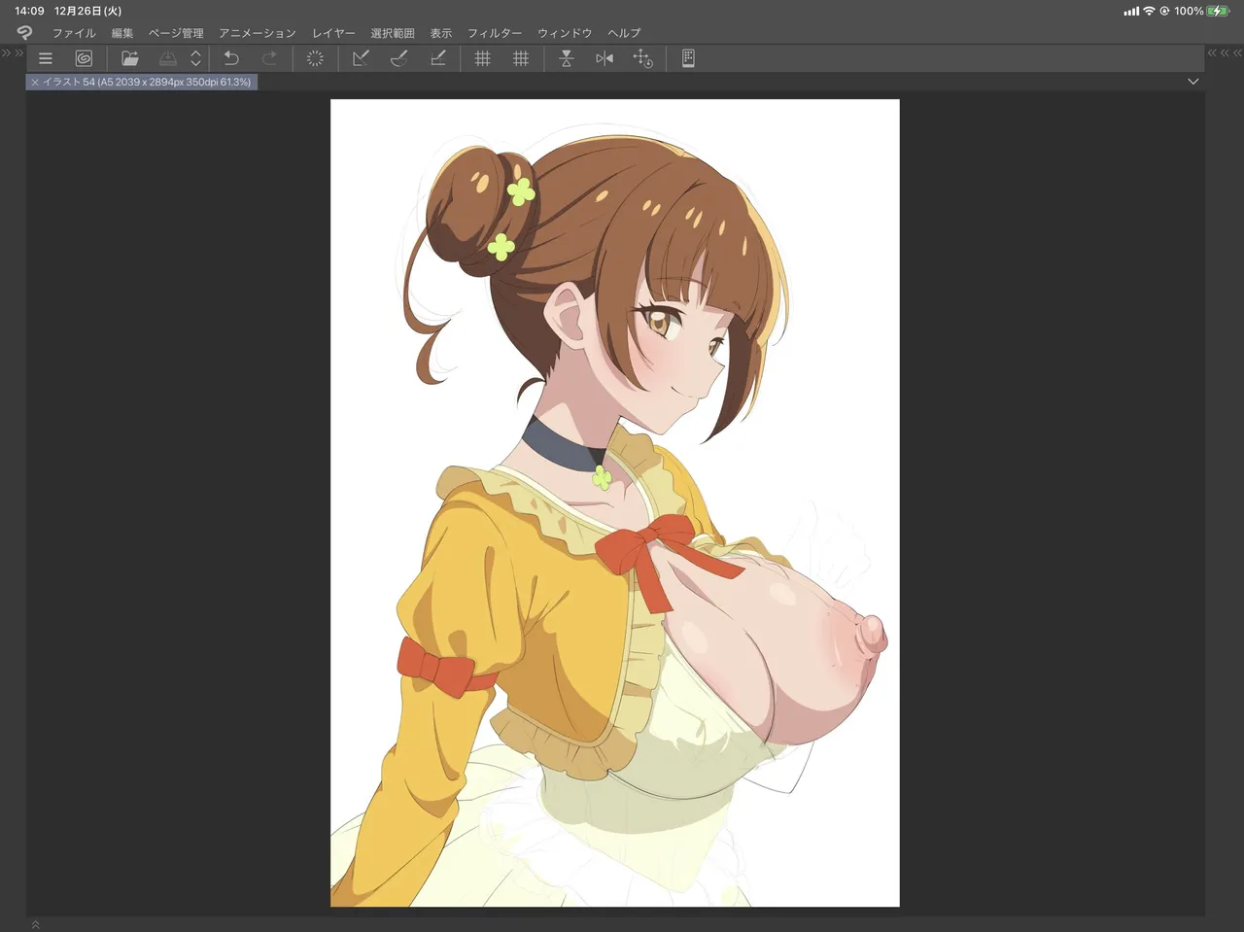The width and height of the screenshot is (1244, 932).
Task: Open the hamburger menu in command bar
Action: coord(46,58)
